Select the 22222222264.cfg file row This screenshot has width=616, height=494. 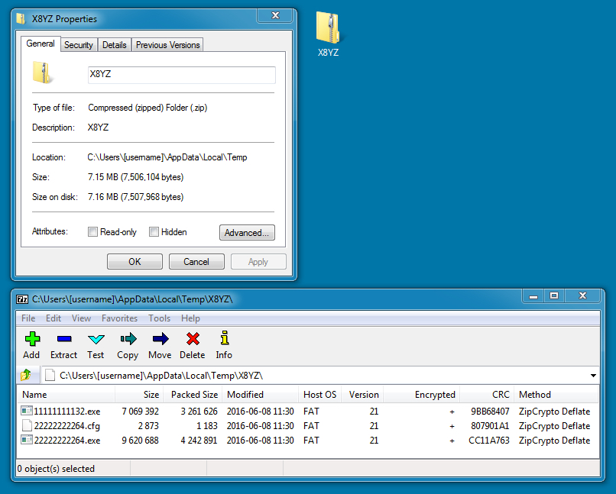[x=66, y=426]
